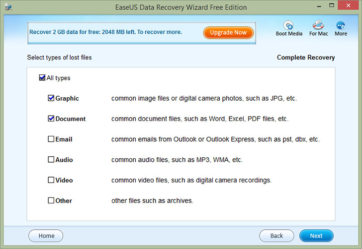The width and height of the screenshot is (362, 249).
Task: Uncheck the All types checkbox
Action: (x=42, y=77)
